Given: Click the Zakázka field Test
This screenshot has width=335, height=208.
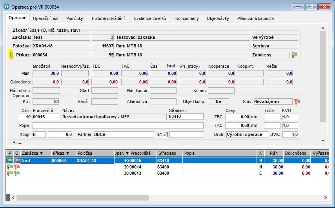Looking at the screenshot, I should pos(61,37).
